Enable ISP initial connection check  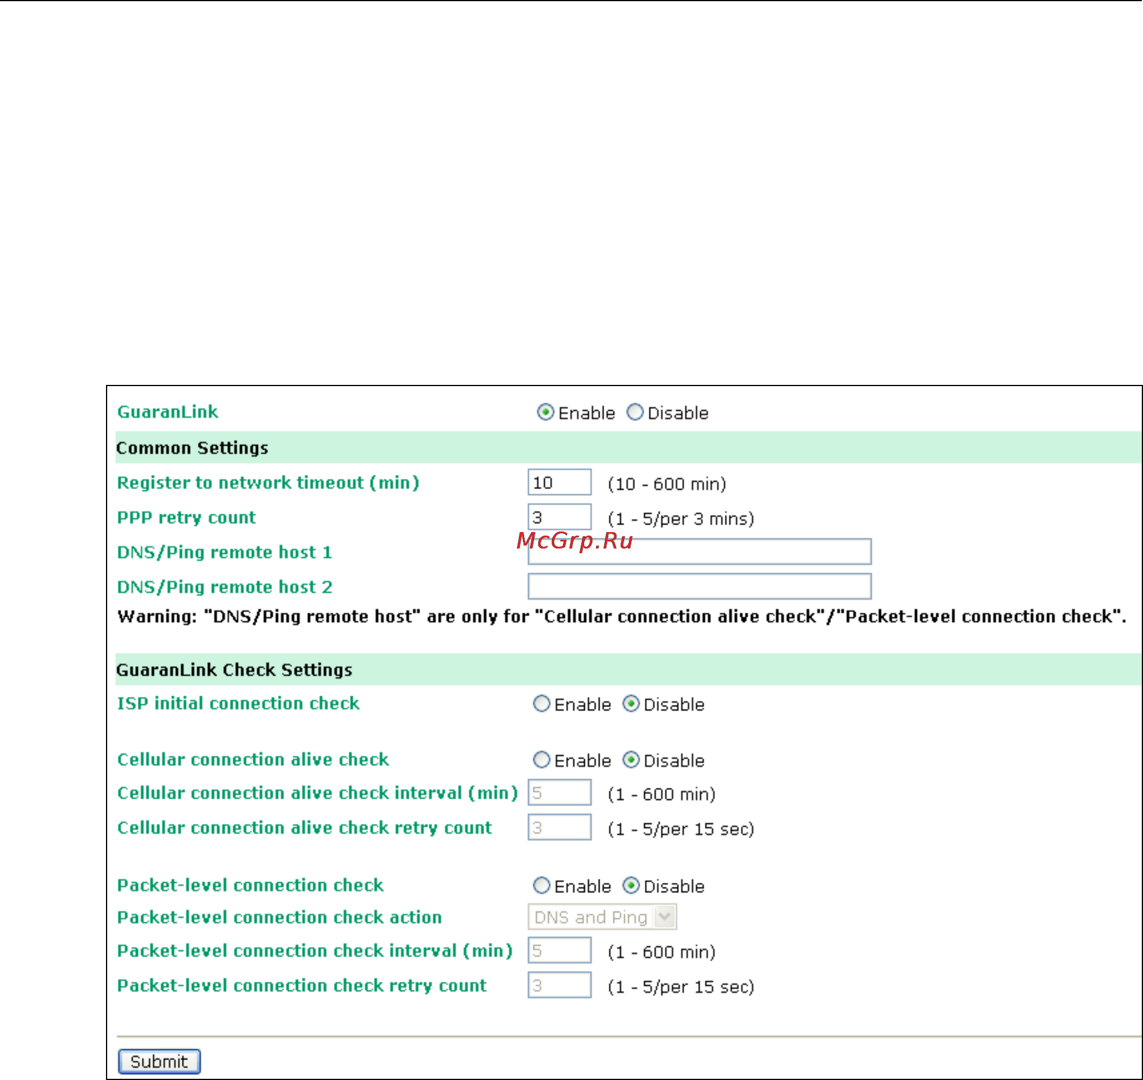coord(541,704)
